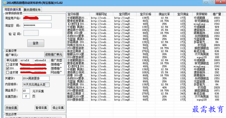This screenshot has width=226, height=118.
Task: Sort by 宝贝标题 column header
Action: click(78, 14)
